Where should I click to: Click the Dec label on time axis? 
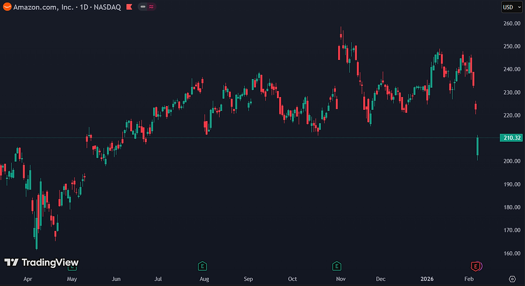point(381,279)
